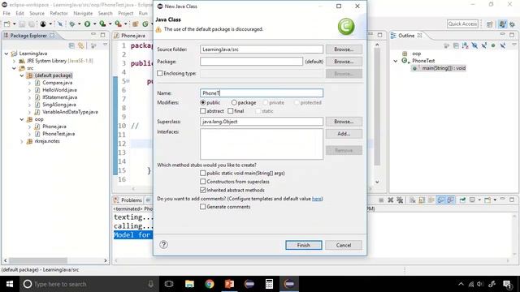
Task: Open the File menu
Action: pyautogui.click(x=6, y=13)
